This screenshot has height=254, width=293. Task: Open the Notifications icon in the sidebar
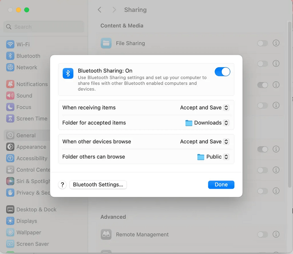point(10,84)
